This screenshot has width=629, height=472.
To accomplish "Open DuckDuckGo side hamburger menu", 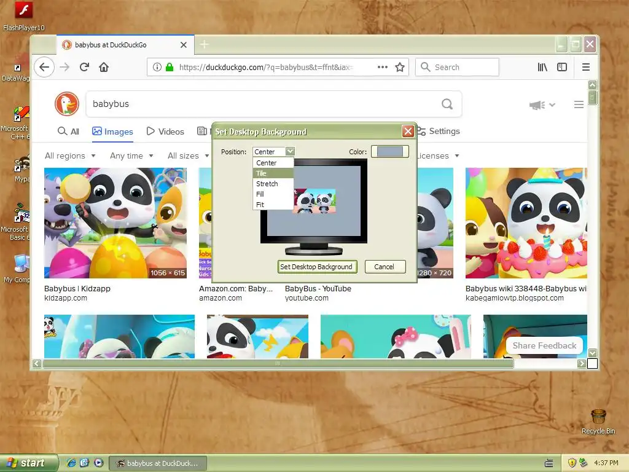I will 579,104.
